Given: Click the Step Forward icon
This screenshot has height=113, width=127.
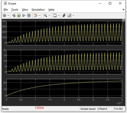Looking at the screenshot, I should 24,15.
